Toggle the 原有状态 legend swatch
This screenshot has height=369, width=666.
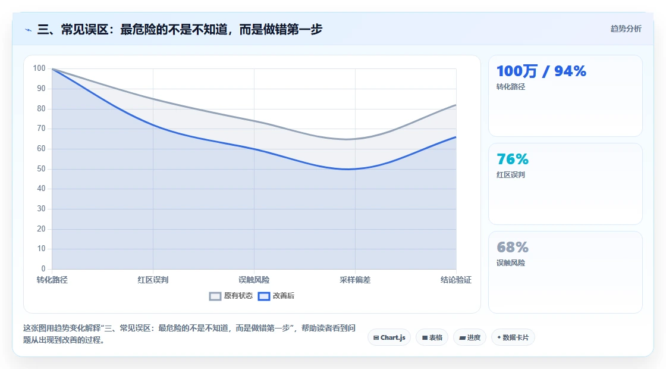[x=215, y=296]
